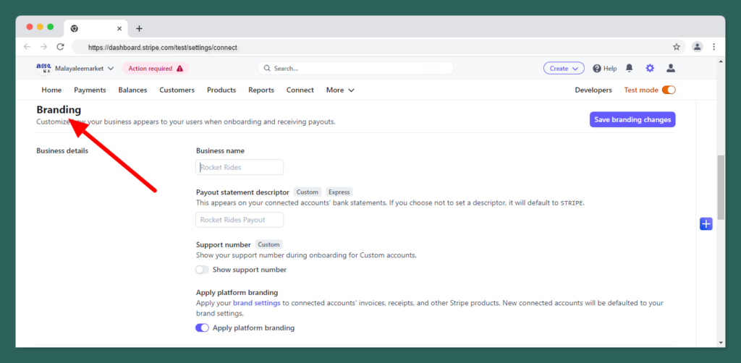This screenshot has height=363, width=741.
Task: Reload the page with browser refresh icon
Action: 61,47
